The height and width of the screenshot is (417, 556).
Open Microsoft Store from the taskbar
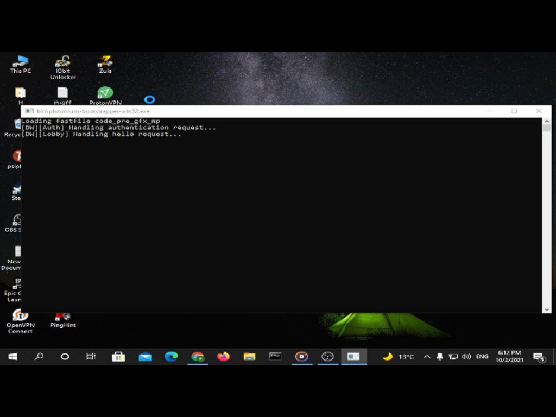coord(118,357)
